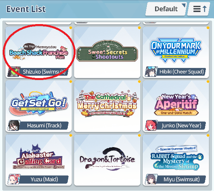Click the Hasumi (Track) portrait icon
This screenshot has height=191, width=214.
(x=14, y=125)
